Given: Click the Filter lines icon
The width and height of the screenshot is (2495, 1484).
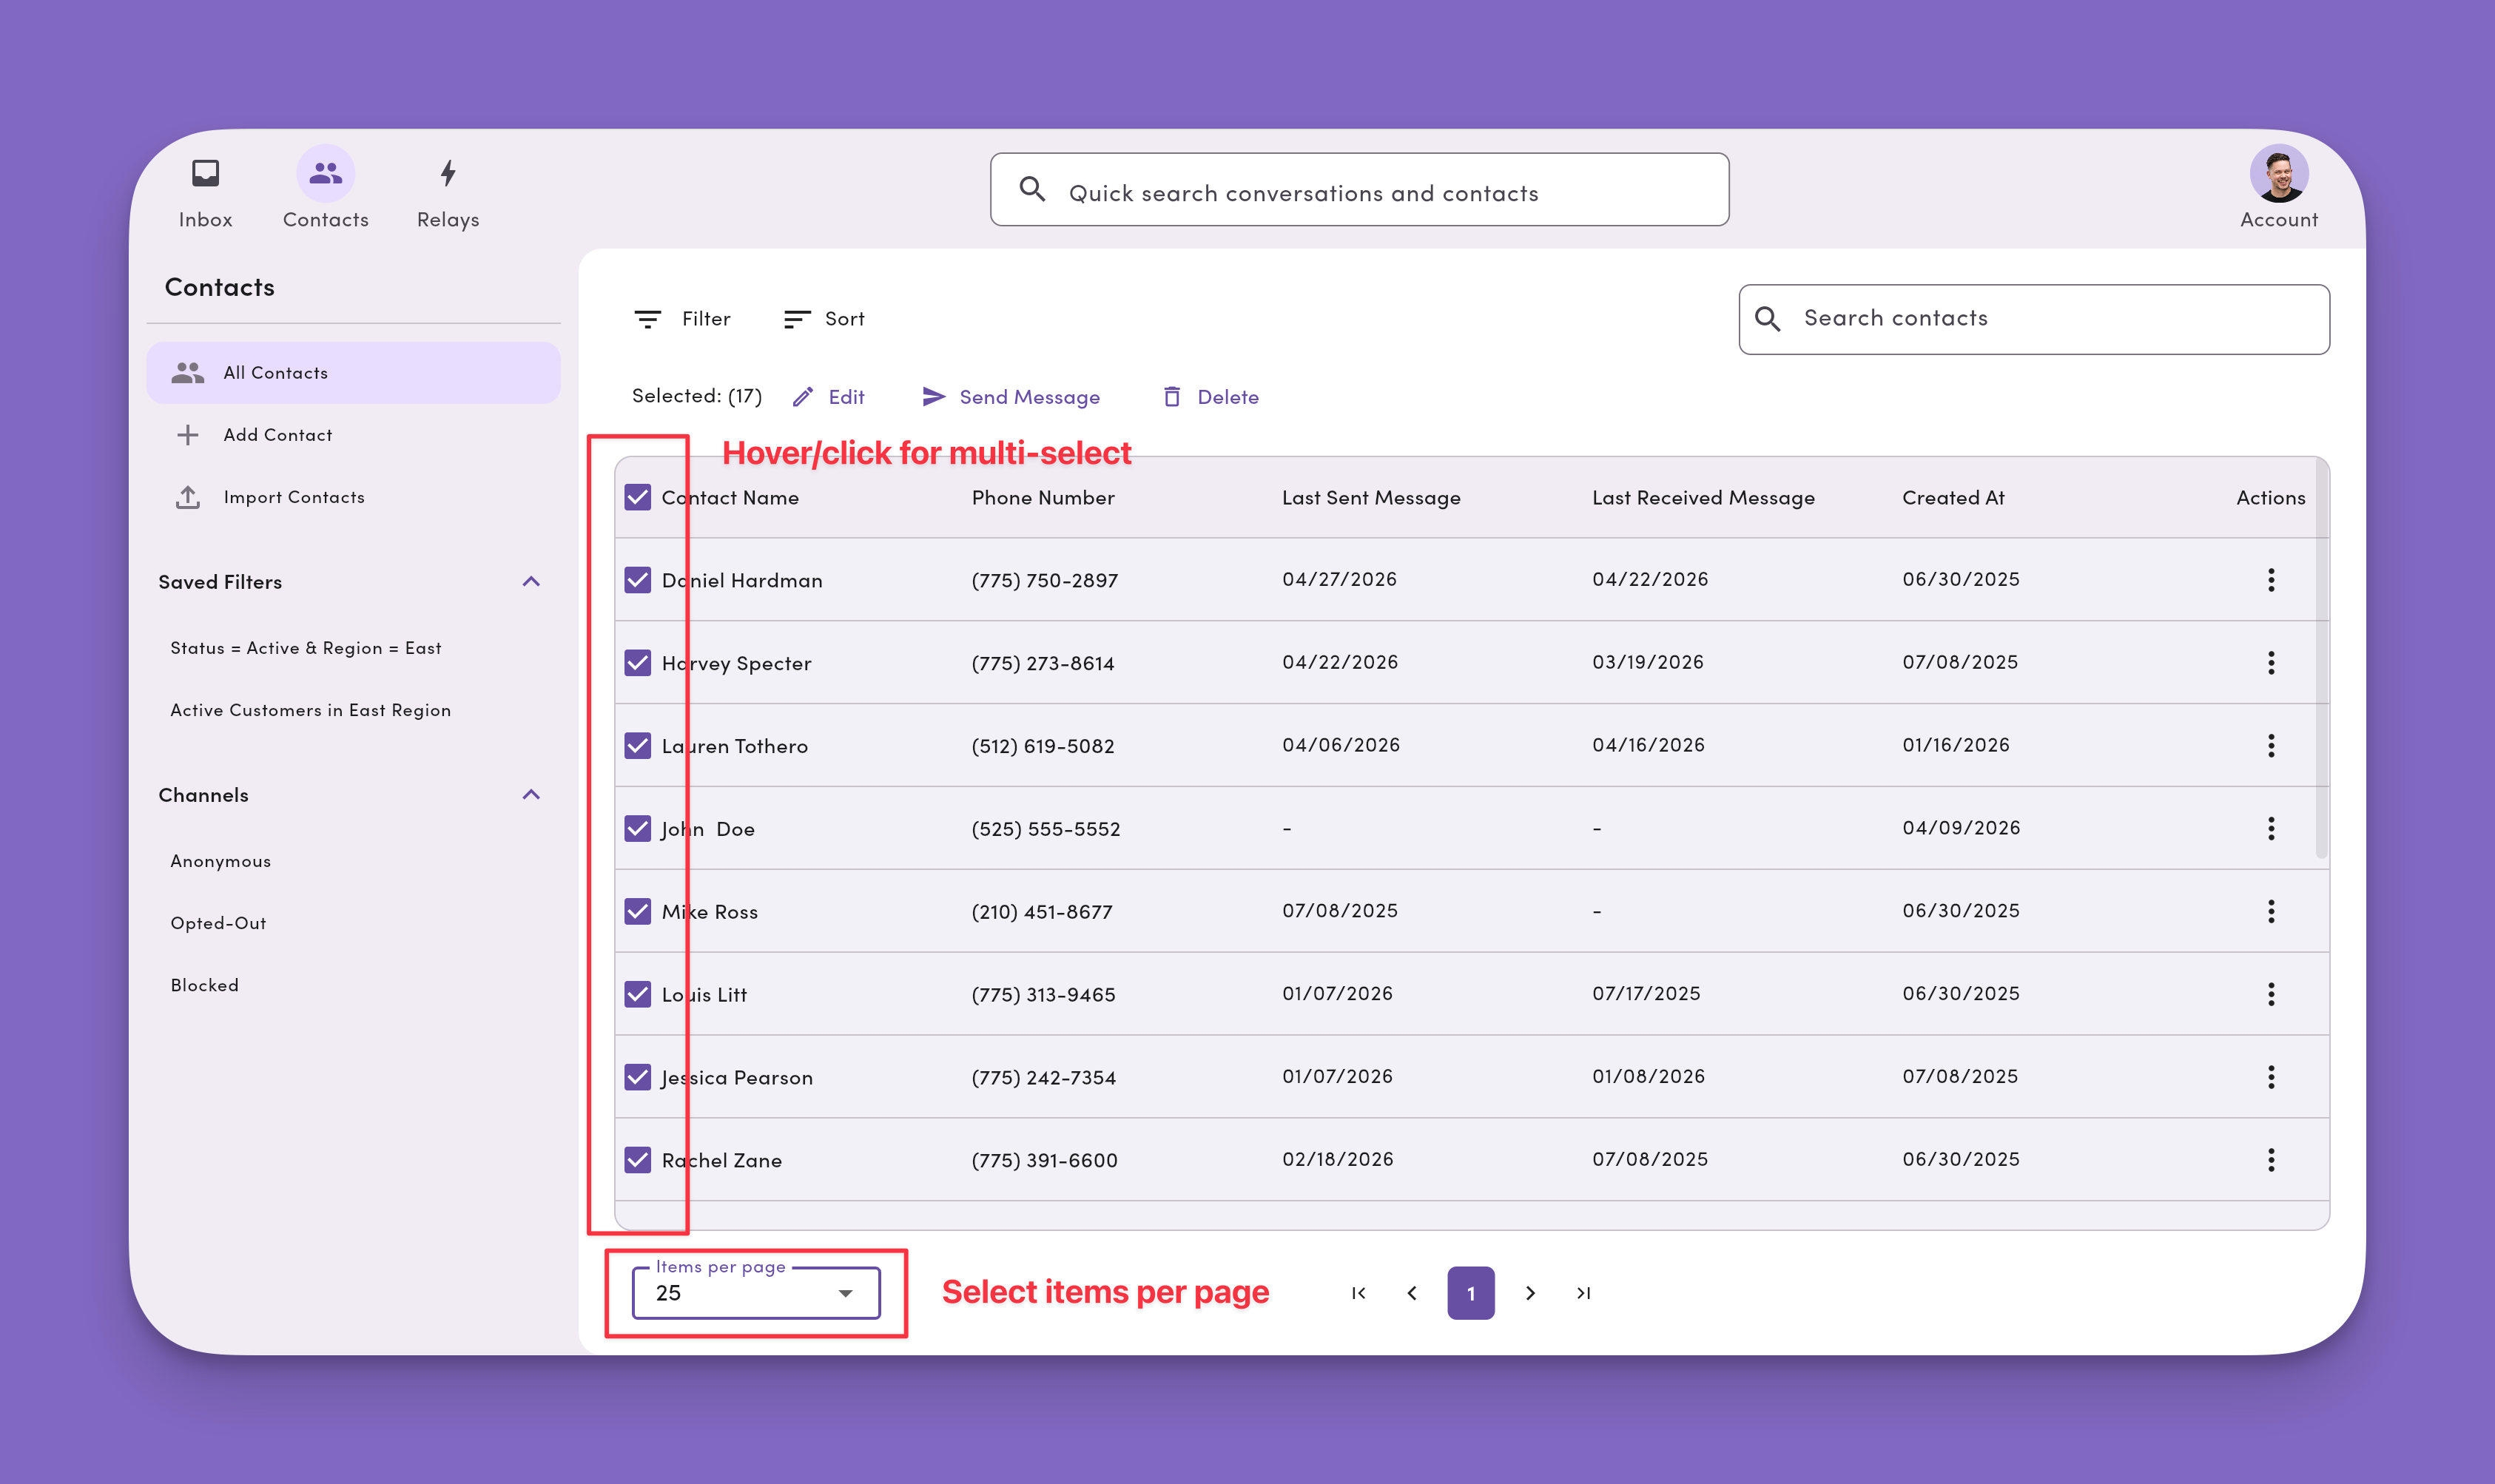Looking at the screenshot, I should click(647, 319).
